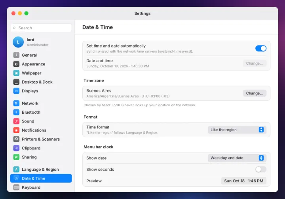This screenshot has height=199, width=285.
Task: Select Keyboard in the sidebar
Action: pos(41,187)
